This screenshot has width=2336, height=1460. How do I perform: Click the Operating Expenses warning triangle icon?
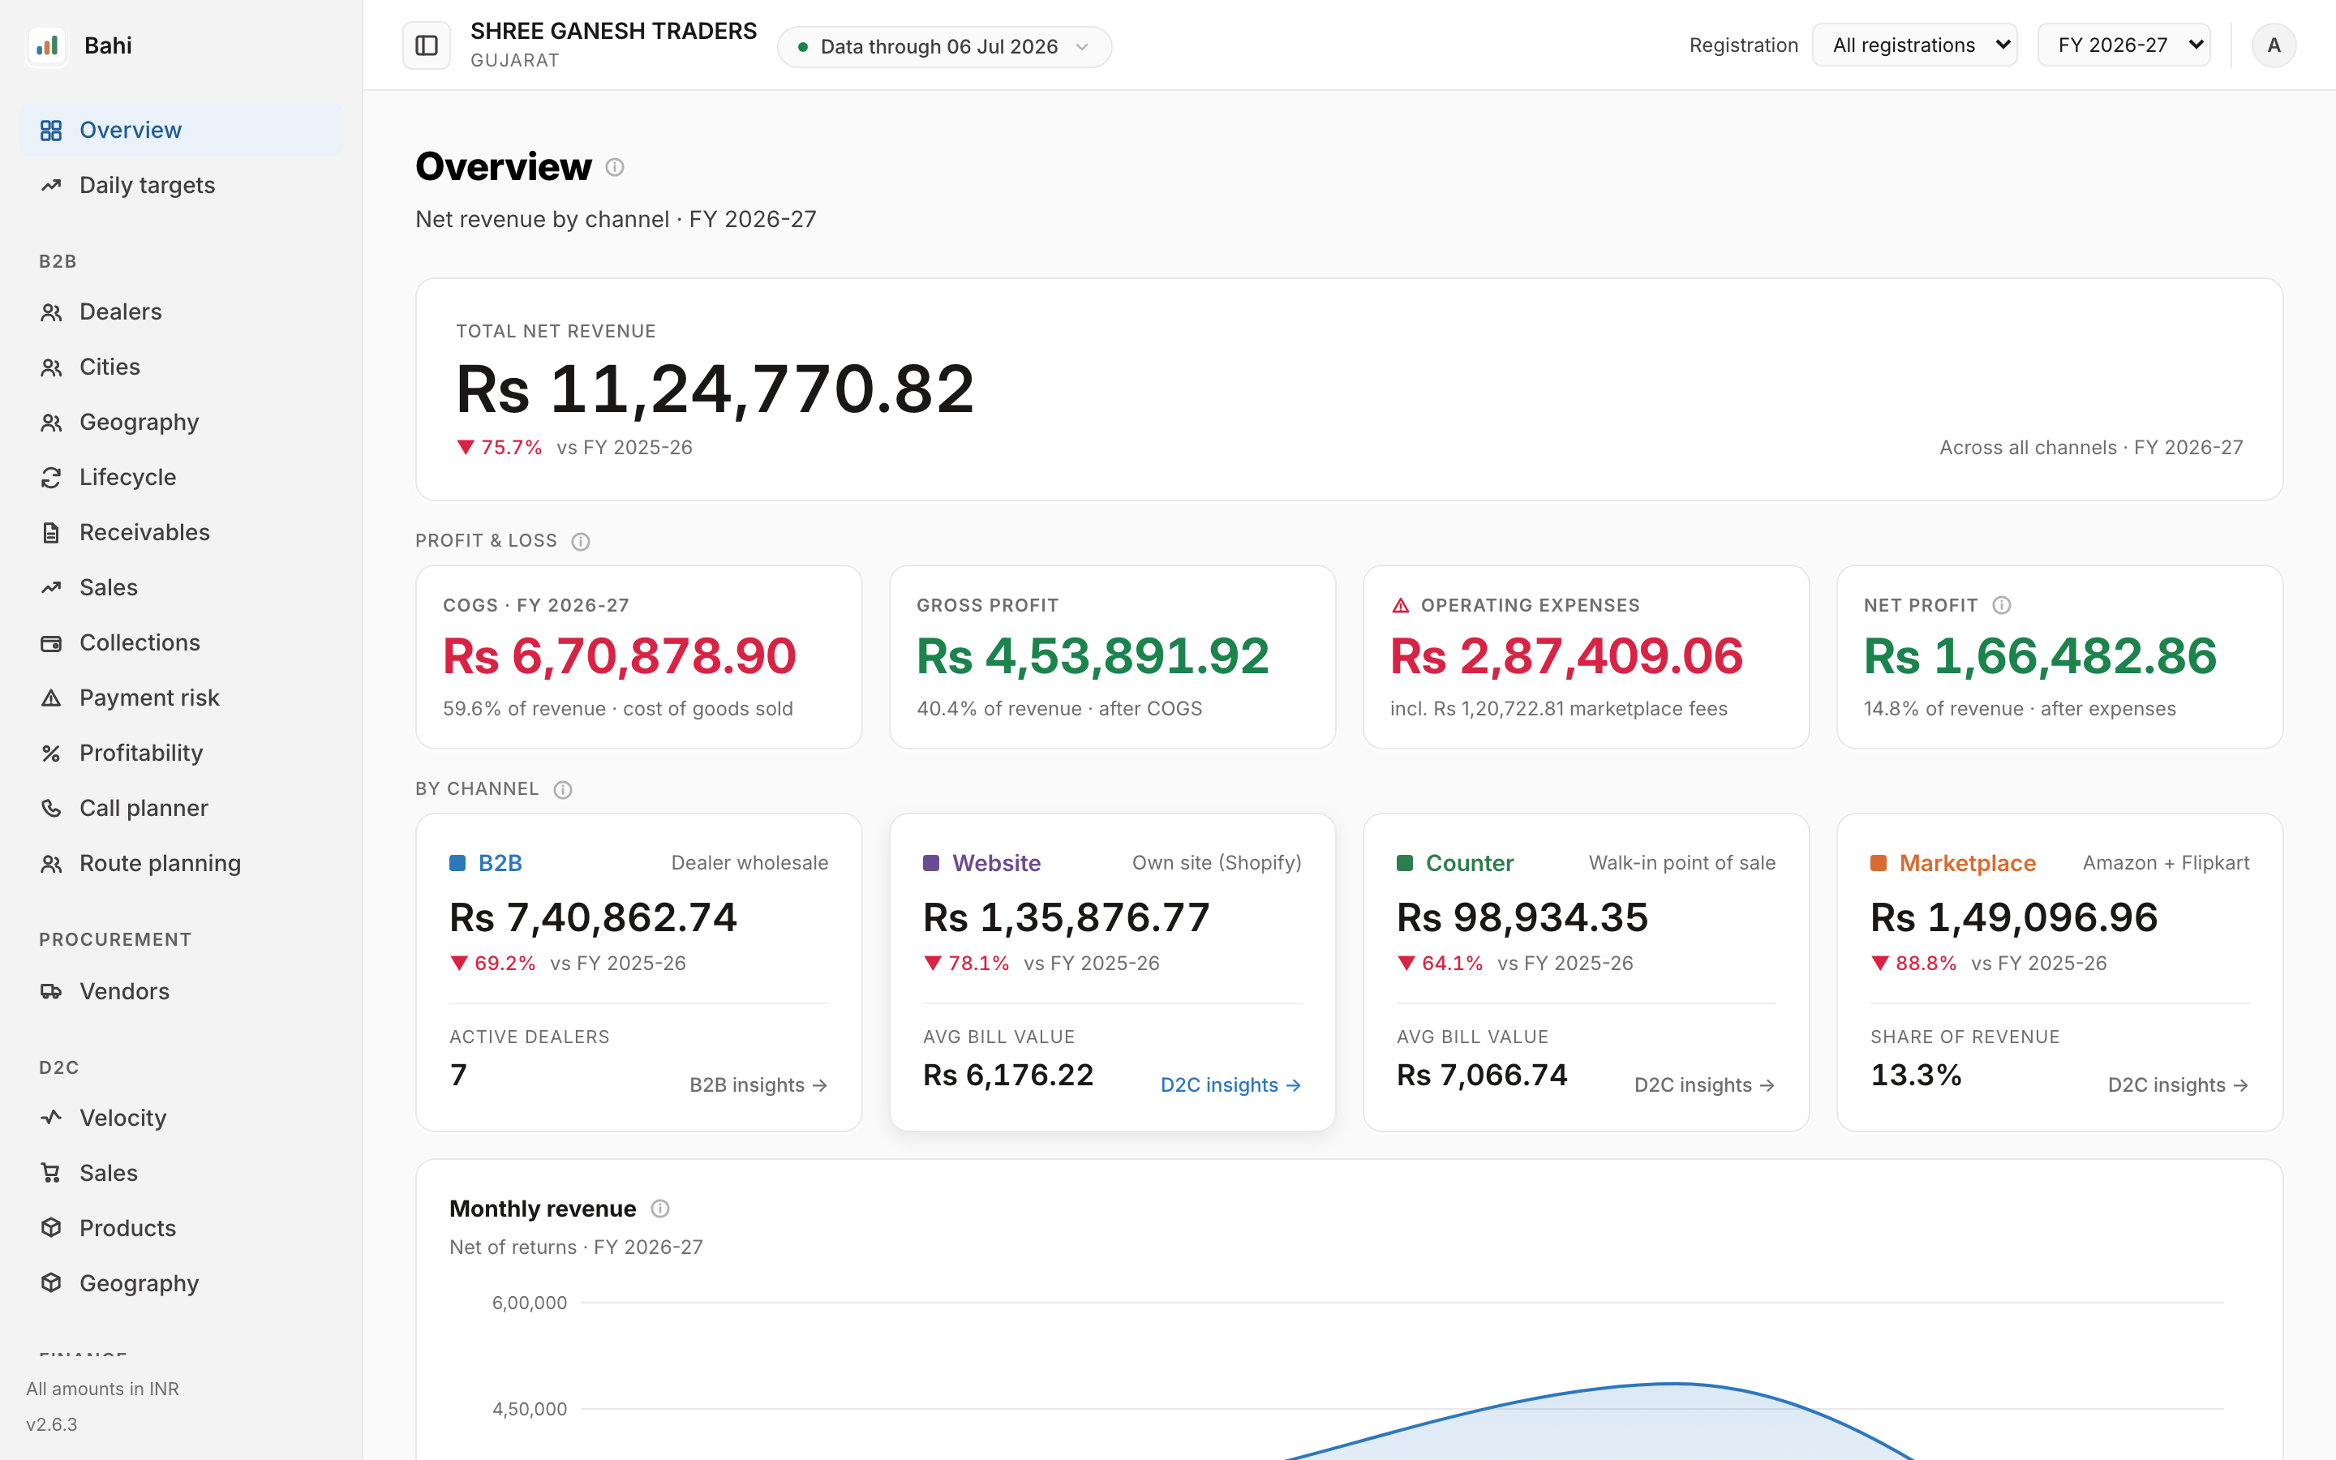pos(1401,605)
